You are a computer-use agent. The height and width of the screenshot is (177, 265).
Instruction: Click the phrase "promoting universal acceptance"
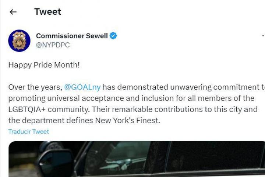tap(59, 98)
